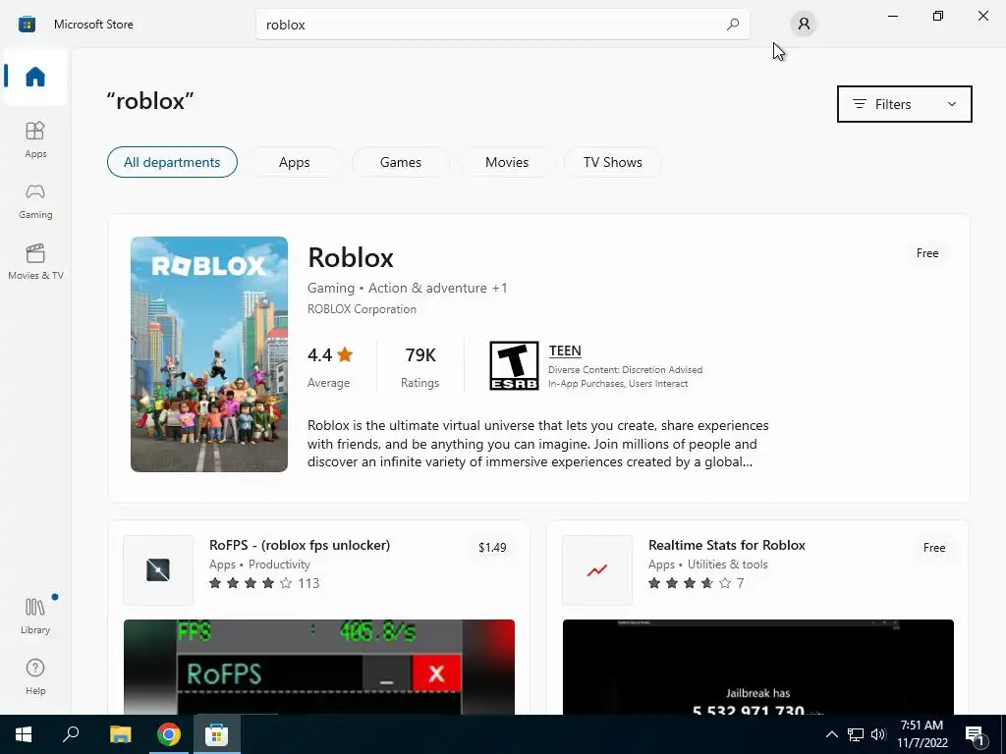Image resolution: width=1006 pixels, height=754 pixels.
Task: Click the ESRB Teen rating badge
Action: (x=514, y=365)
